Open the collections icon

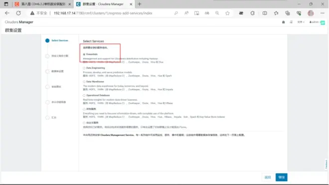coord(288,13)
